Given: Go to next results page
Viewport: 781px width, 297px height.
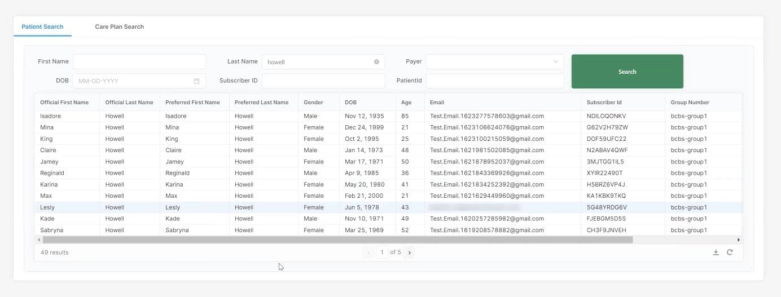Looking at the screenshot, I should tap(410, 252).
